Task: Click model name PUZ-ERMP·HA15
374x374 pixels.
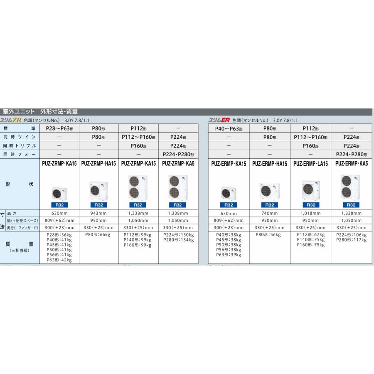Action: [270, 164]
